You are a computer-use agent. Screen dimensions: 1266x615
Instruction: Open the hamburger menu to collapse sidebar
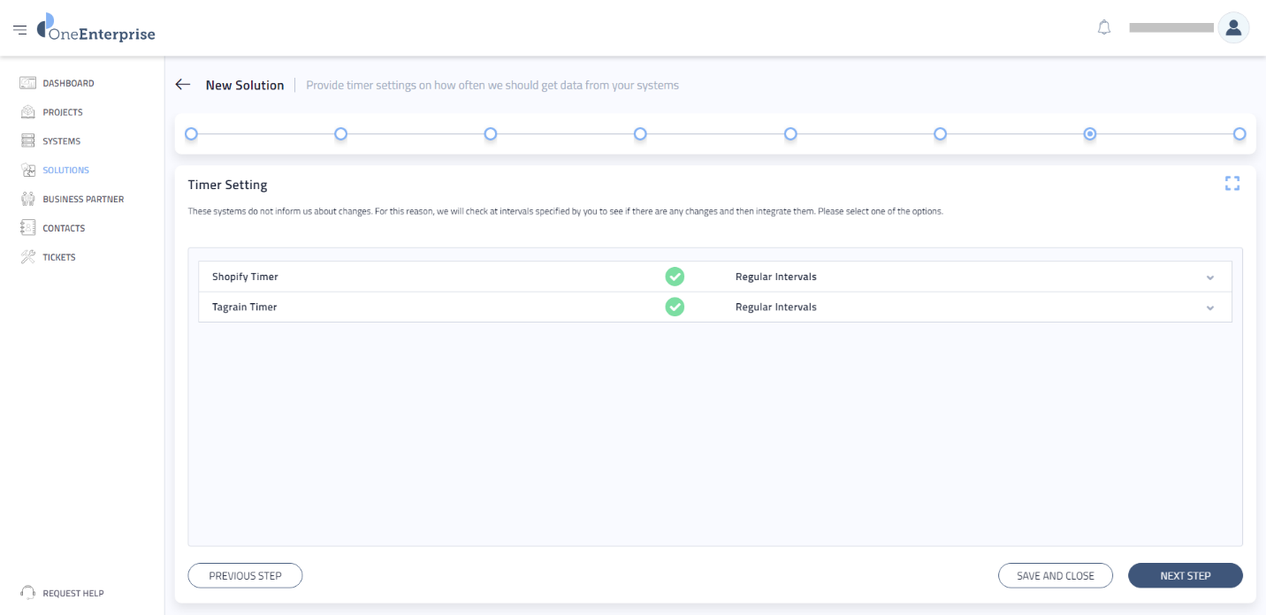pos(20,27)
